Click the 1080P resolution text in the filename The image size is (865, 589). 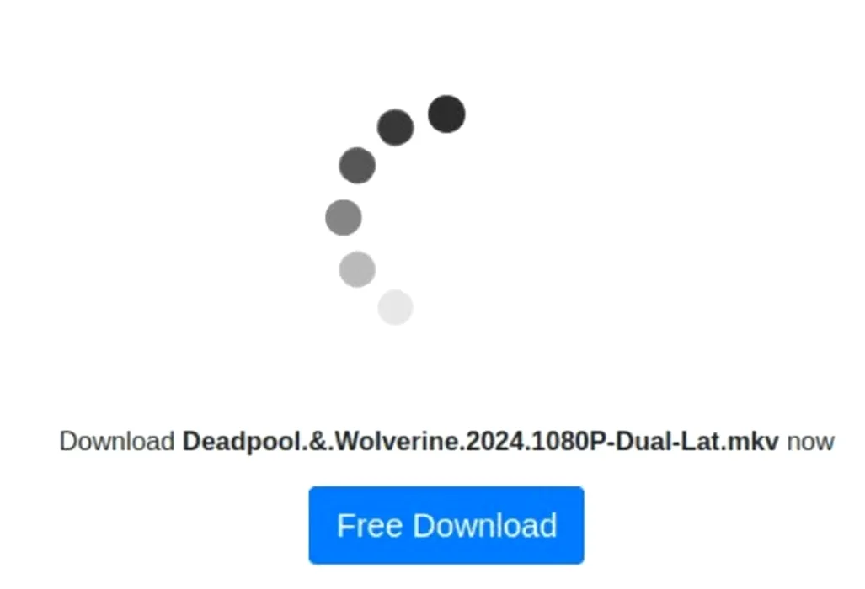pyautogui.click(x=569, y=442)
